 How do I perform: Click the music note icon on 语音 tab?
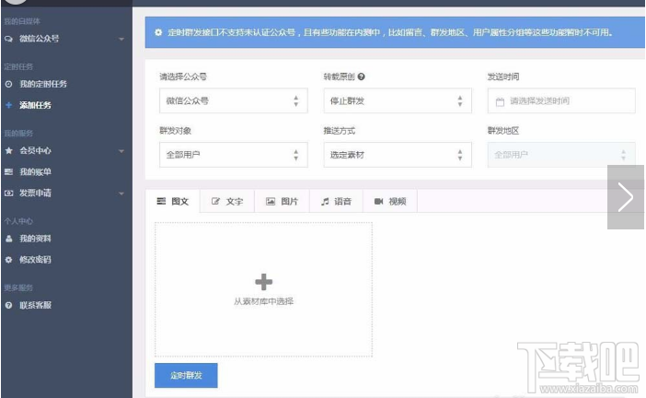[325, 201]
